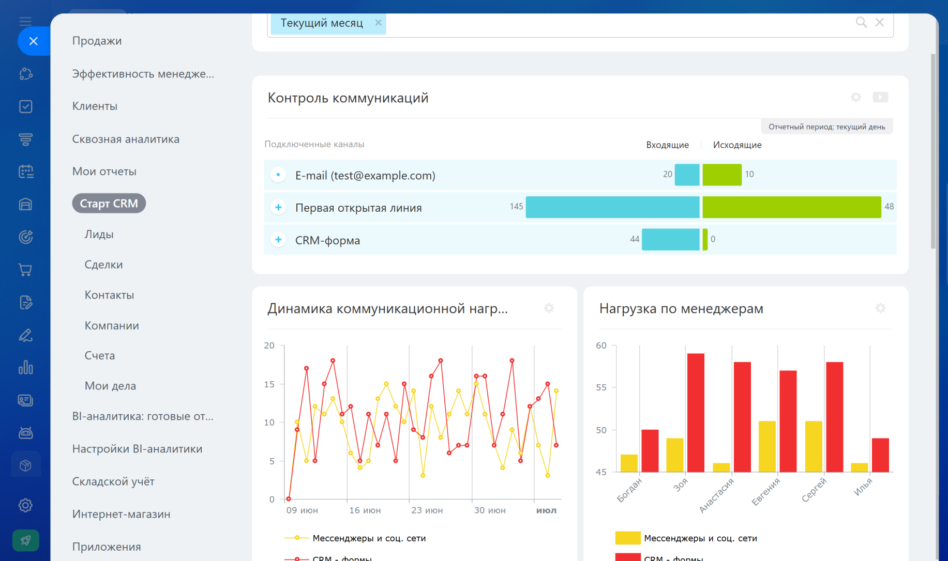Click the 'Исходящие' column header
948x561 pixels.
737,145
